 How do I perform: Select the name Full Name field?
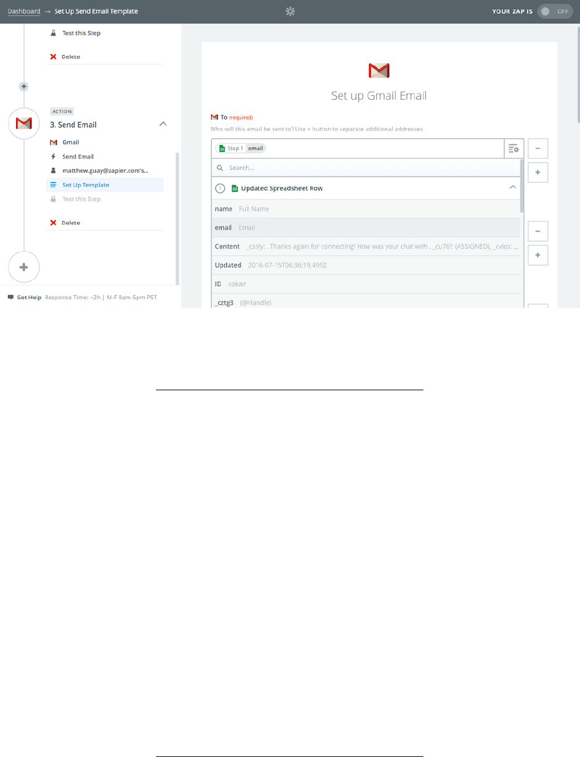pos(366,209)
